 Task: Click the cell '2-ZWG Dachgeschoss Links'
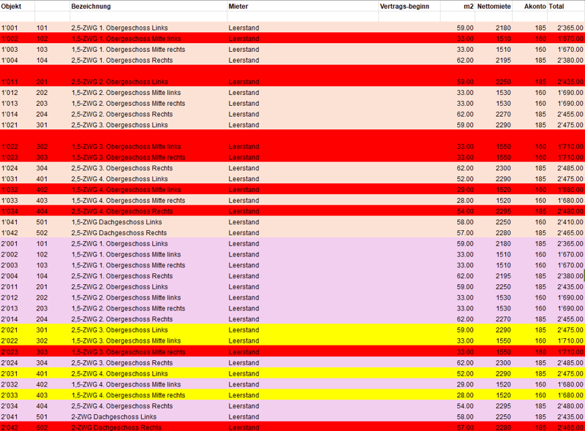[x=114, y=417]
